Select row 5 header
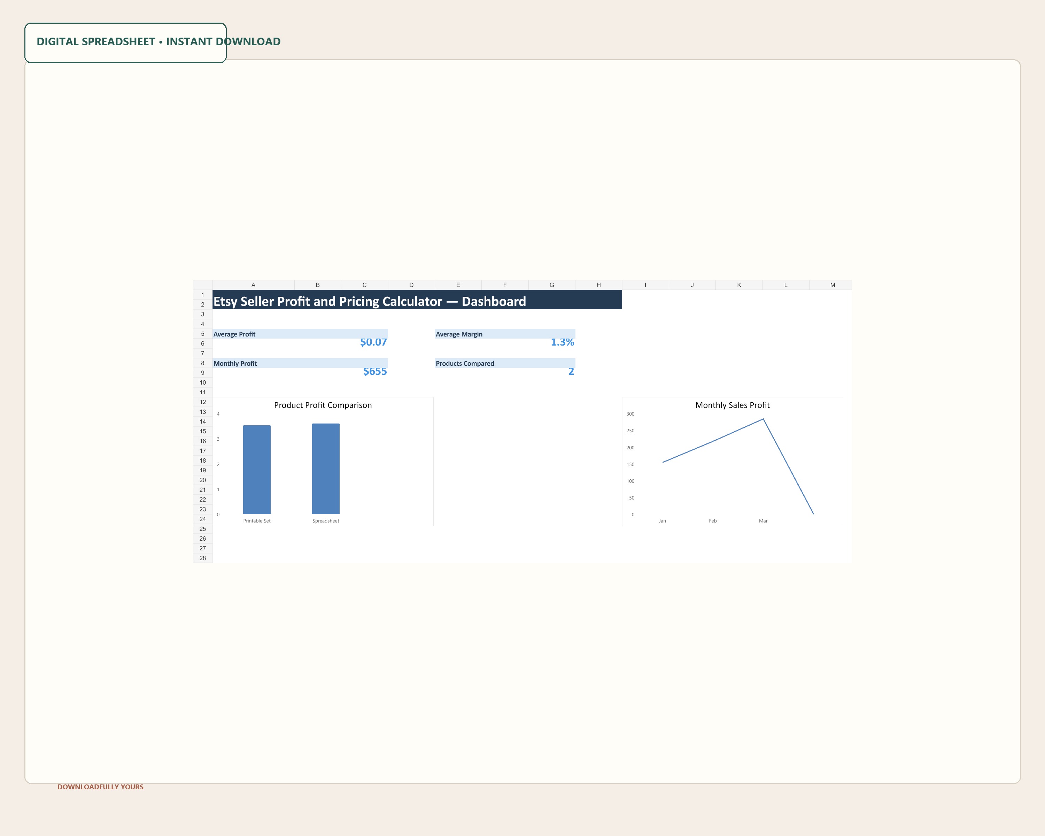Screen dimensions: 1045x836 pyautogui.click(x=203, y=334)
